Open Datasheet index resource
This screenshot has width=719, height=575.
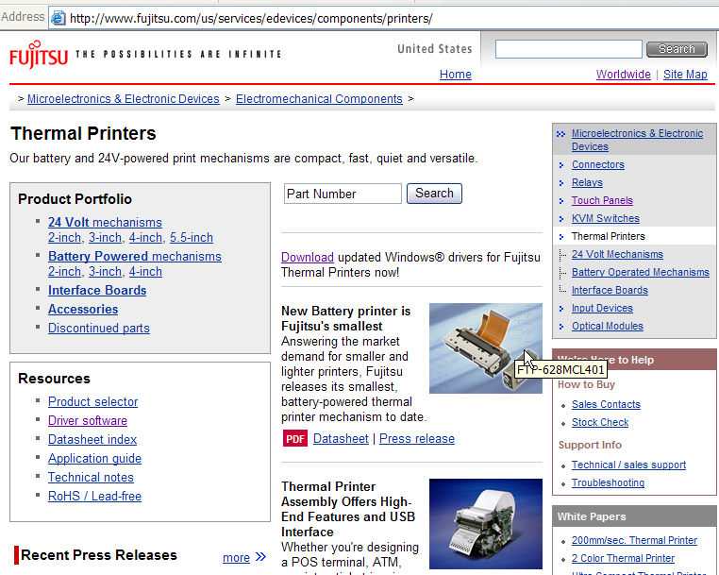[x=92, y=439]
